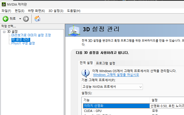The image size is (184, 115).
Task: Select 3D 설정 관리 tree item
Action: pyautogui.click(x=21, y=39)
